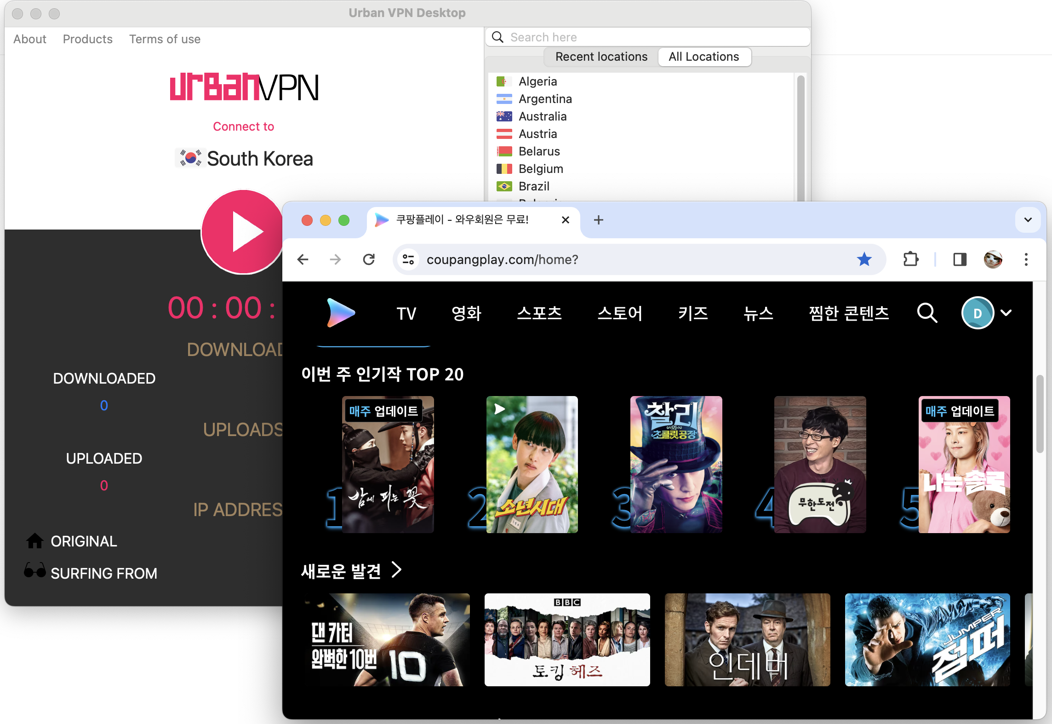Select the 쿠팡플레이 browser tab

click(x=474, y=220)
